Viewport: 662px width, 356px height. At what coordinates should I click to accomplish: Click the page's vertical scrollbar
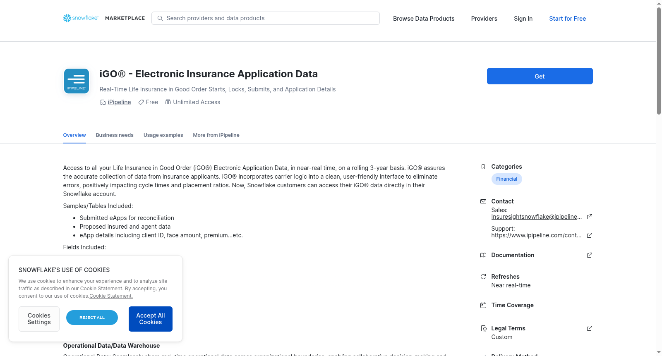pyautogui.click(x=659, y=61)
